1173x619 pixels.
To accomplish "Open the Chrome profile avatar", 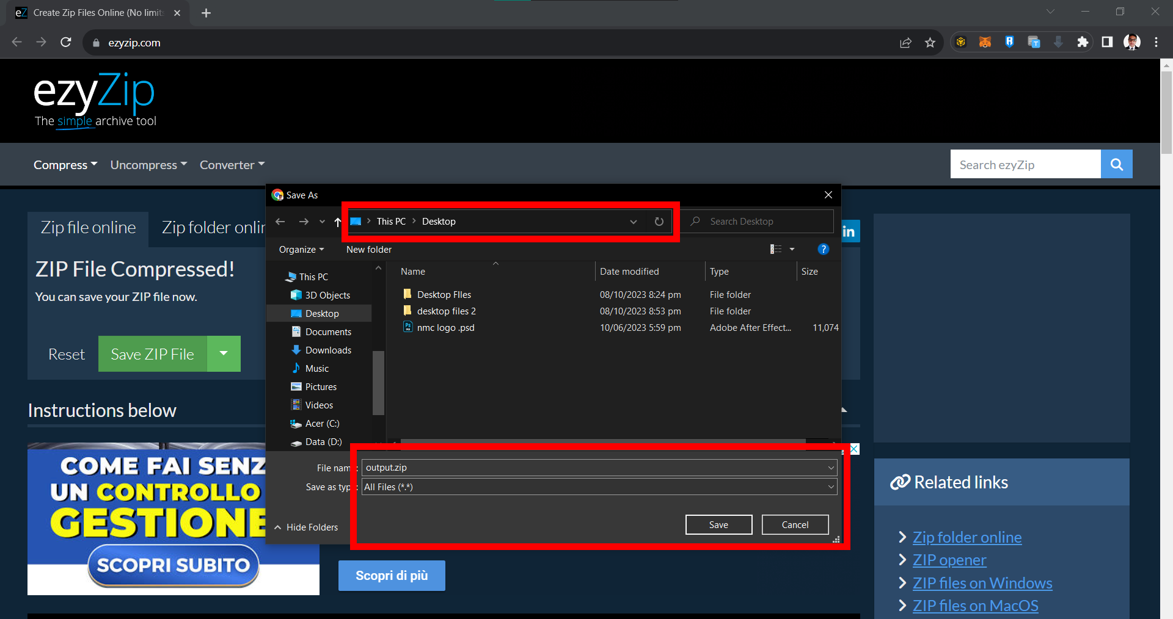I will [1131, 42].
